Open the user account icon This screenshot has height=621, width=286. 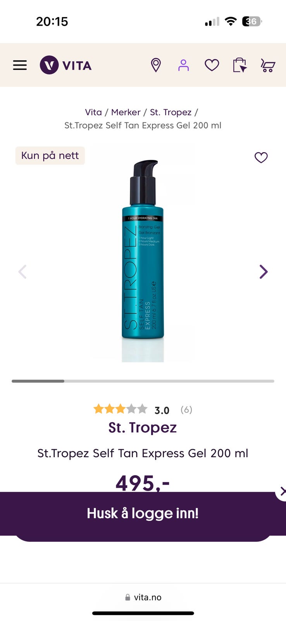184,65
